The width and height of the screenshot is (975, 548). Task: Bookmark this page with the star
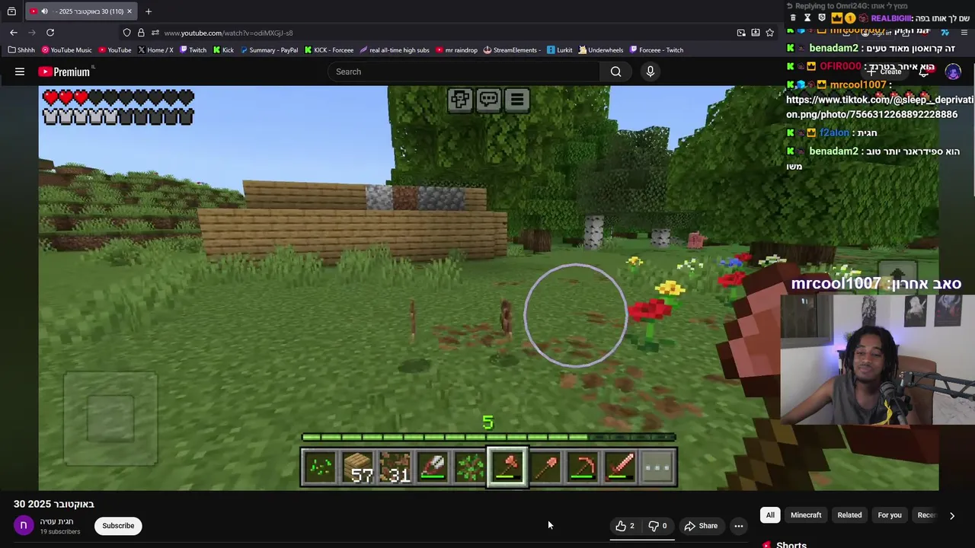click(770, 33)
